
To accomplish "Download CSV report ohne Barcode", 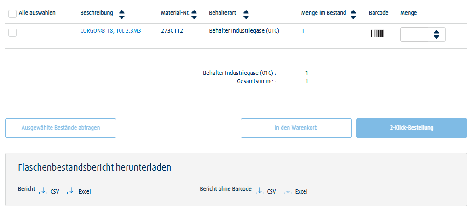I will coord(266,191).
